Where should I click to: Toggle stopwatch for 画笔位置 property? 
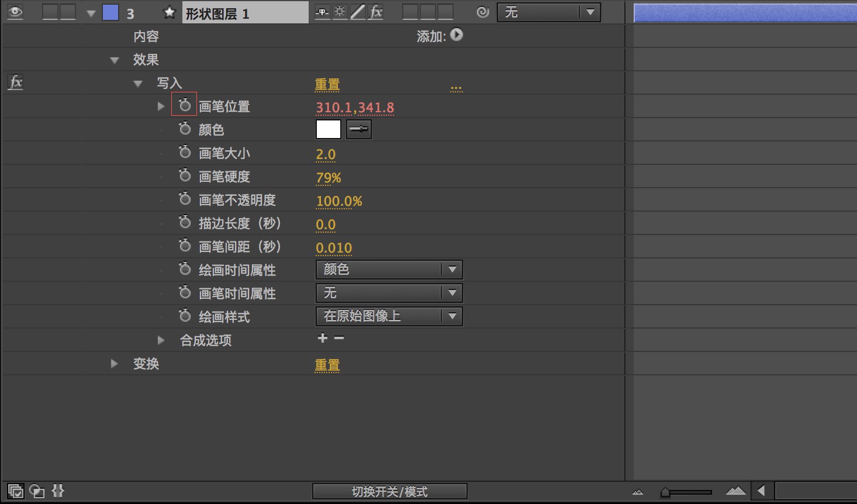point(185,105)
